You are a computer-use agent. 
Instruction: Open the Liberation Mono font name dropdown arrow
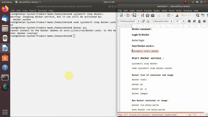(171, 21)
